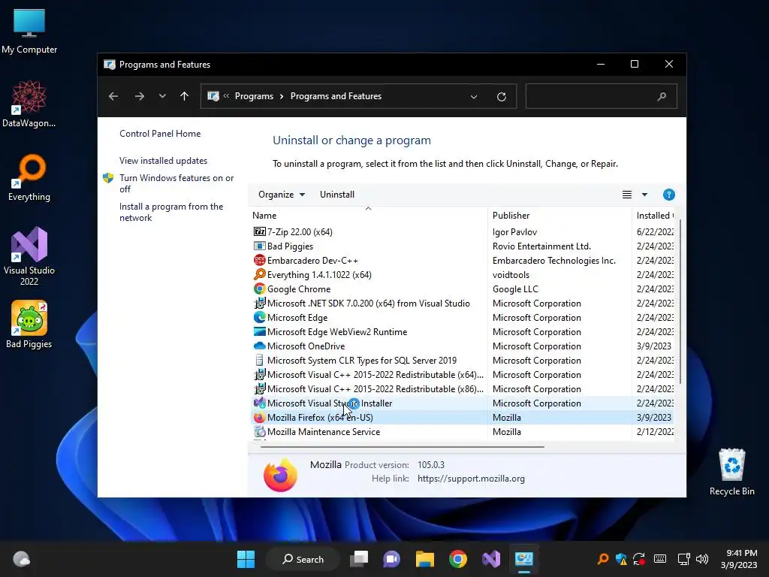
Task: Open Visual Studio 2022 desktop shortcut
Action: [x=29, y=255]
